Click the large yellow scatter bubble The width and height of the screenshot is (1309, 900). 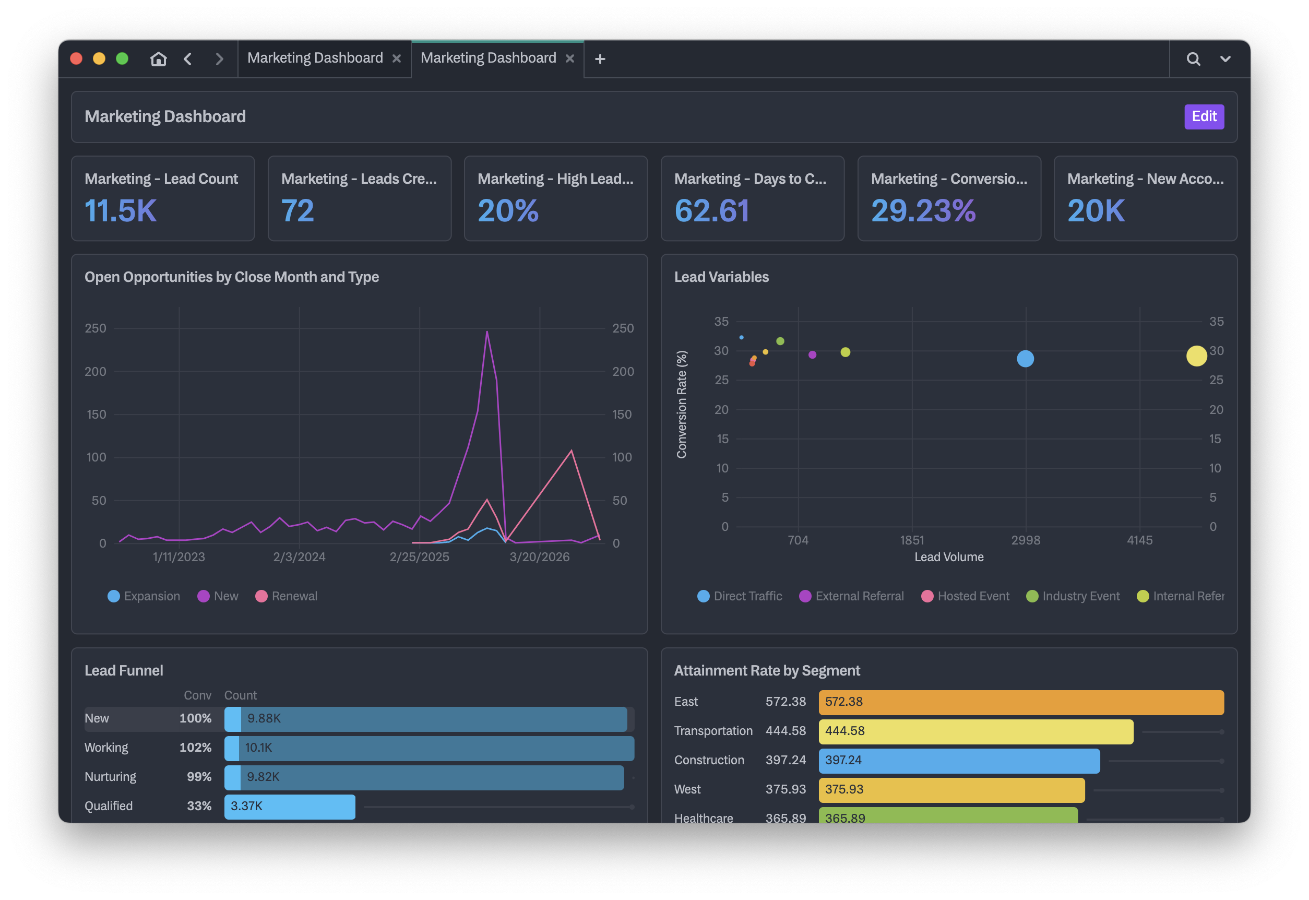pos(1196,356)
